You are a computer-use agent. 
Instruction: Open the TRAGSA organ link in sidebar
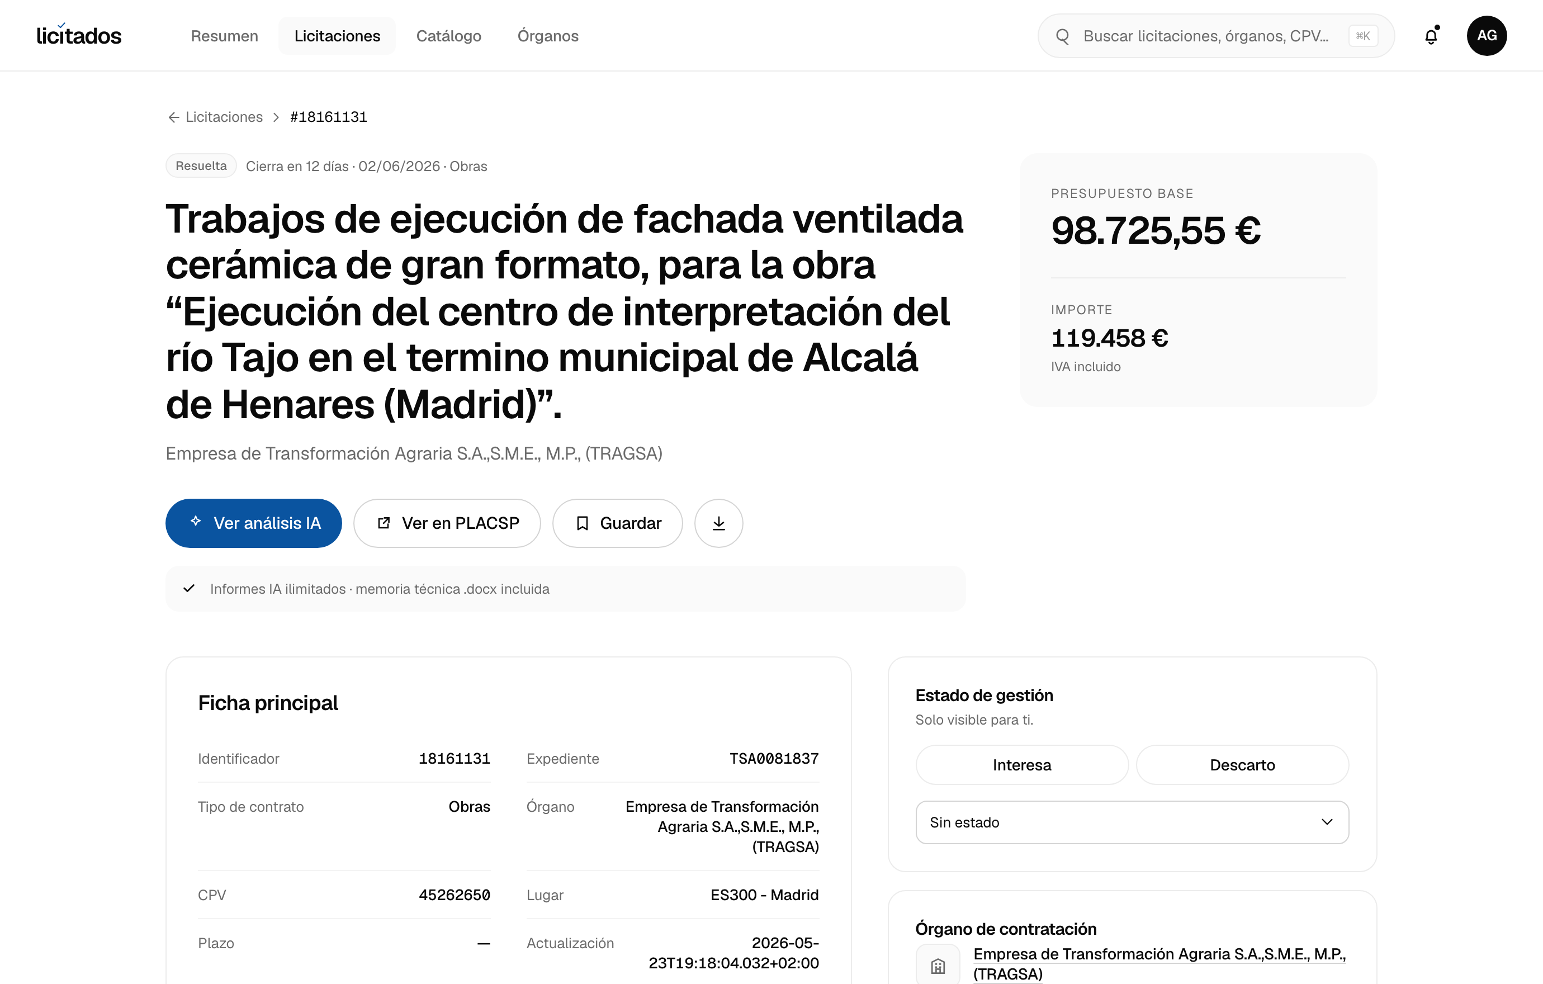pyautogui.click(x=1159, y=963)
